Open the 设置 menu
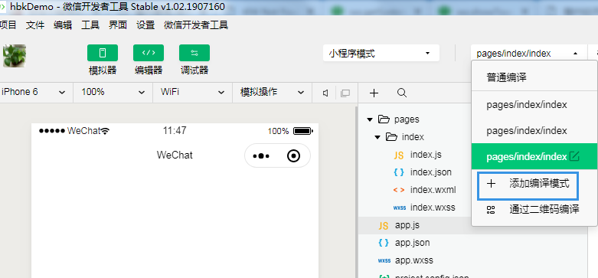The width and height of the screenshot is (598, 278). click(x=145, y=25)
